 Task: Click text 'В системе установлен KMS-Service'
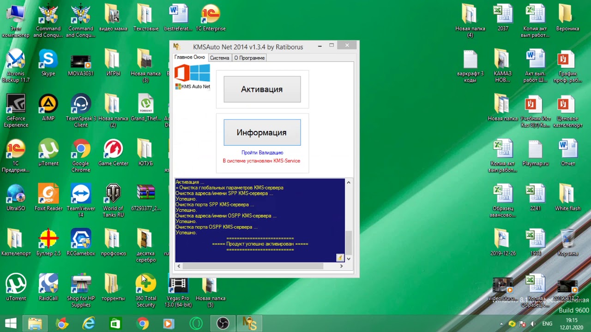point(261,161)
